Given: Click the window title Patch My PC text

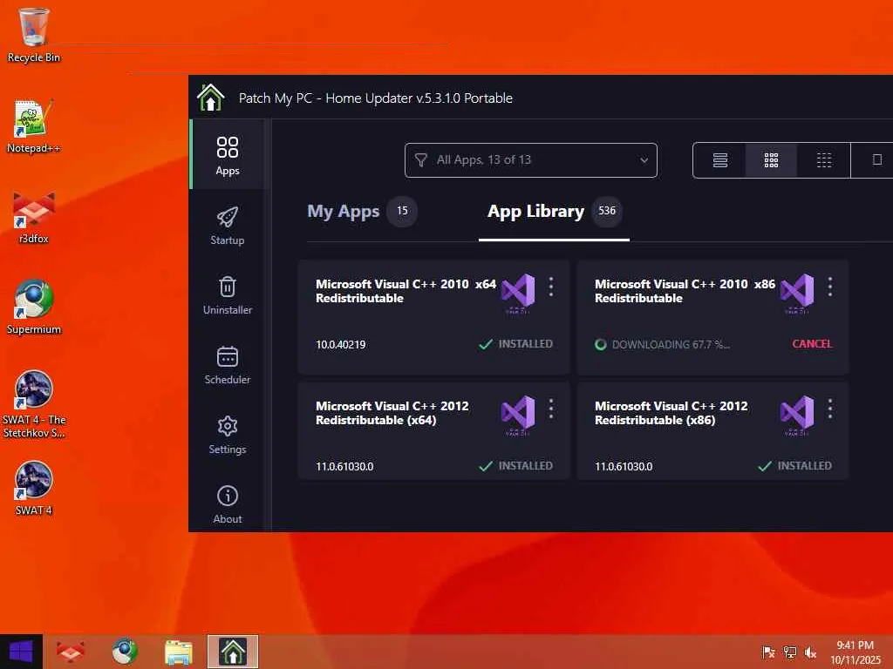Looking at the screenshot, I should [x=375, y=98].
